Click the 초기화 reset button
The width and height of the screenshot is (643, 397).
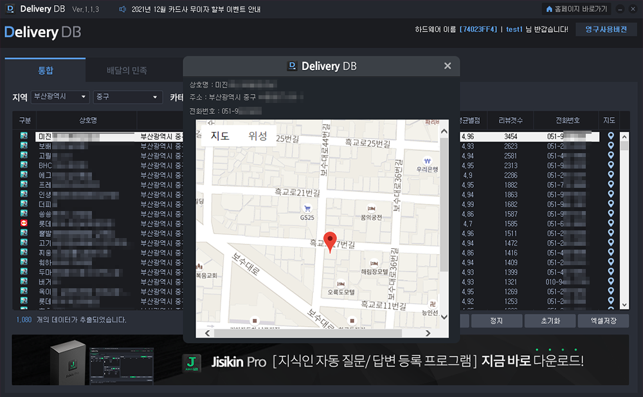pos(550,320)
